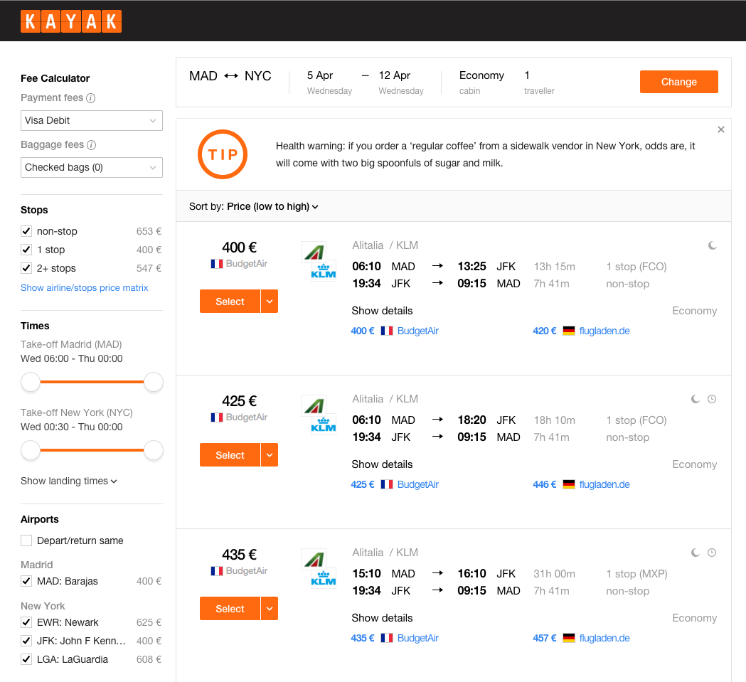Click French flag beside 435 € BudgetAir link
746x682 pixels.
click(387, 638)
